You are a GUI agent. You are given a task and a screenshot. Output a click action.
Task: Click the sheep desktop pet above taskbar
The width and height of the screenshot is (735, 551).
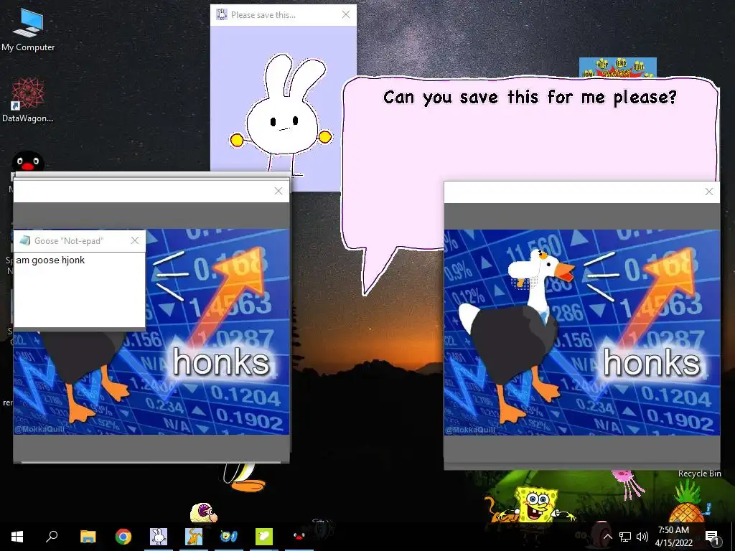203,512
